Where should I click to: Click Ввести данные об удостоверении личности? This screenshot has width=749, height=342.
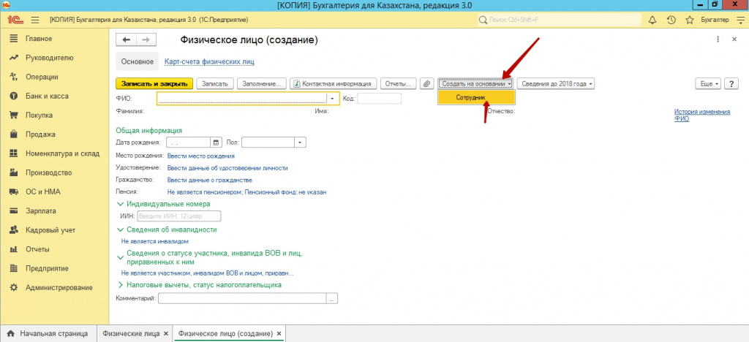[227, 168]
